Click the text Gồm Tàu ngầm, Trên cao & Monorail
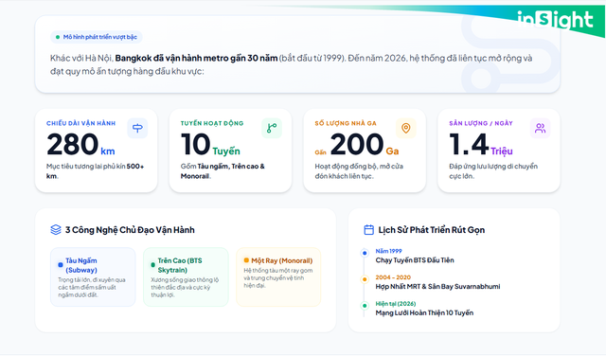The image size is (606, 356). tap(223, 171)
